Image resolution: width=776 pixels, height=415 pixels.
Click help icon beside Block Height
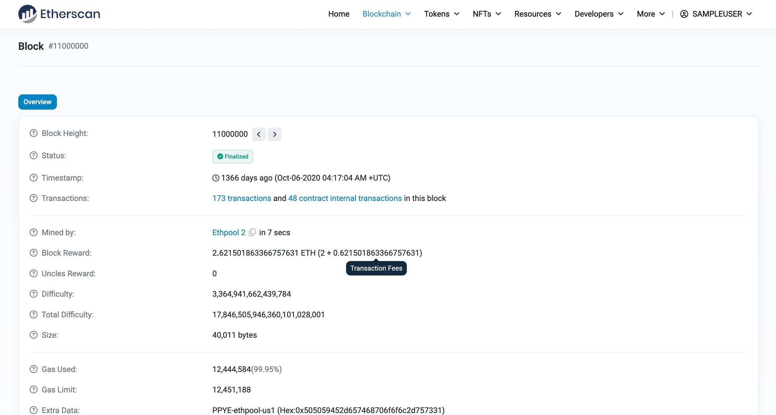pos(34,133)
